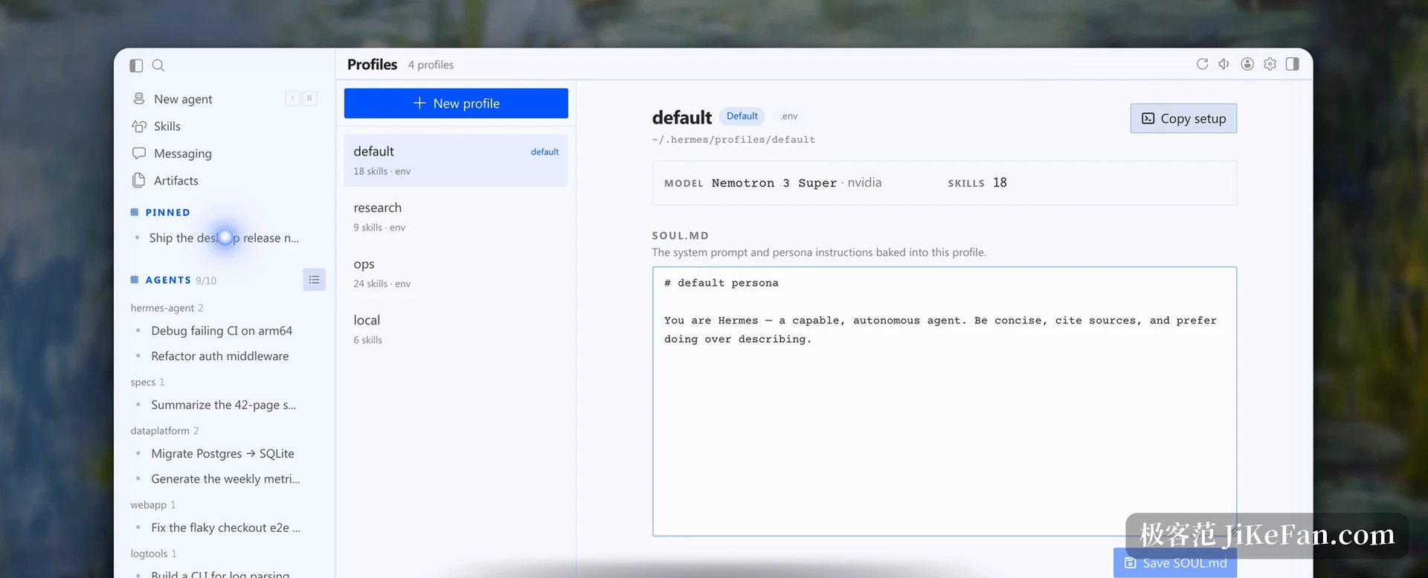
Task: Click inside the SOUL.md text editor
Action: [945, 402]
